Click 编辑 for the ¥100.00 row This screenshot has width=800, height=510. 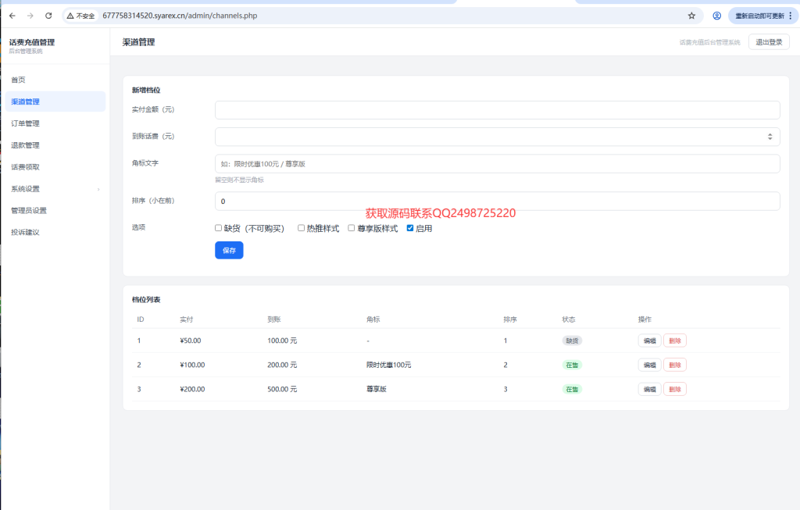point(649,366)
